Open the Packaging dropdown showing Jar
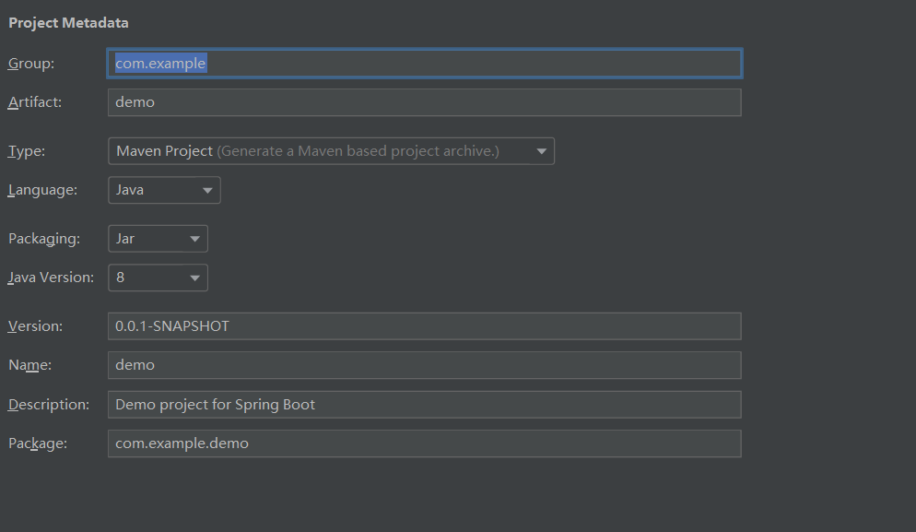 158,239
